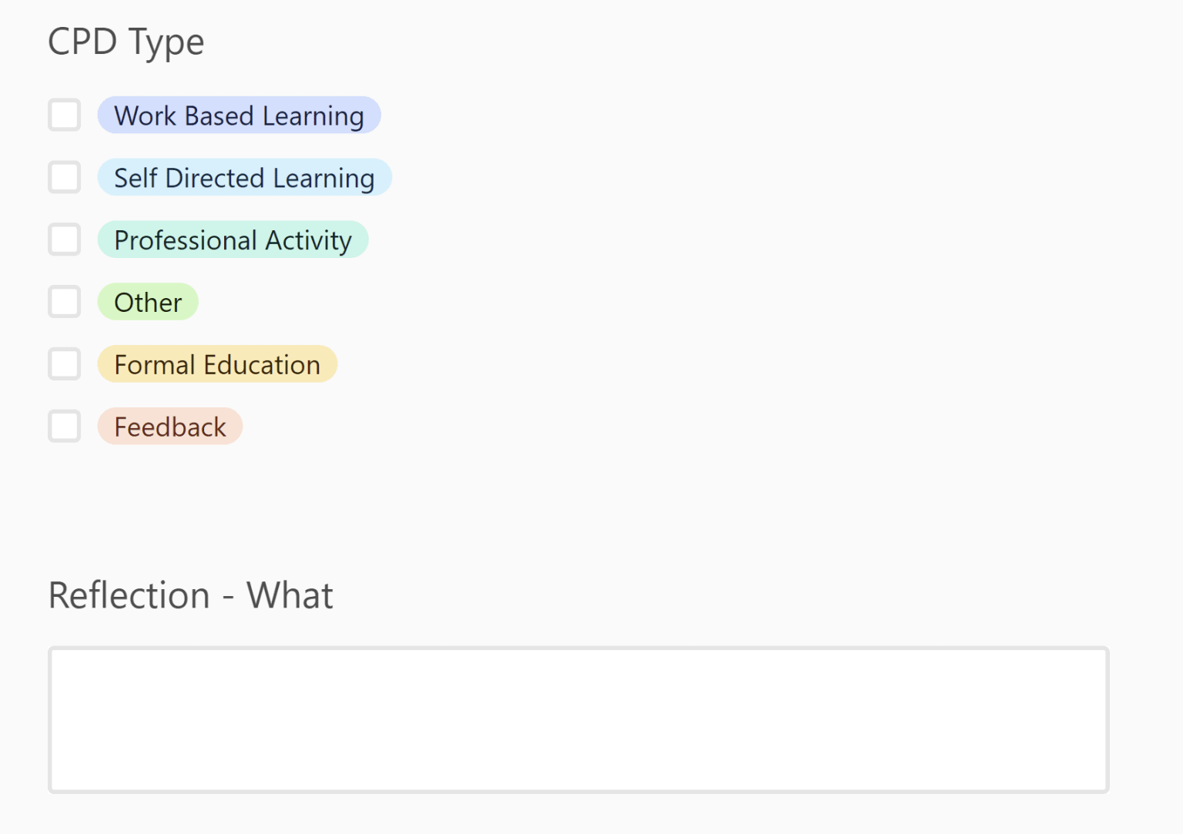Click the blue Work Based Learning tag
Viewport: 1183px width, 834px height.
239,116
